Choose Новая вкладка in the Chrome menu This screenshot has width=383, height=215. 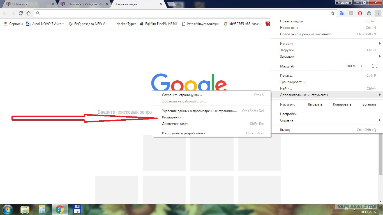(x=326, y=21)
